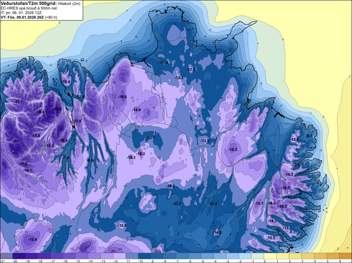Viewport: 352px width, 263px height.
Task: Click the -6 blue legend swatch
Action: pyautogui.click(x=195, y=256)
